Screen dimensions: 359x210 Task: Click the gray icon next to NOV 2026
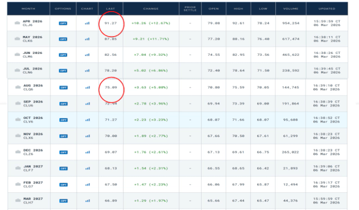tap(18, 136)
